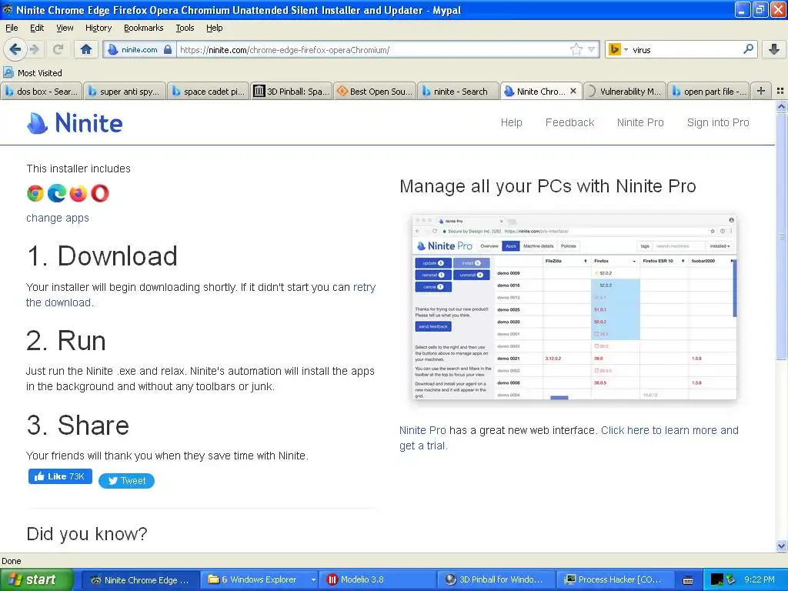Open the View menu
This screenshot has width=788, height=591.
click(x=65, y=28)
